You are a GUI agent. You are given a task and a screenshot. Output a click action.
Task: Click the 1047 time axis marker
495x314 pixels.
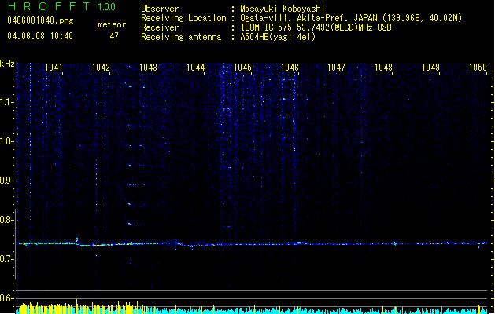pos(336,68)
